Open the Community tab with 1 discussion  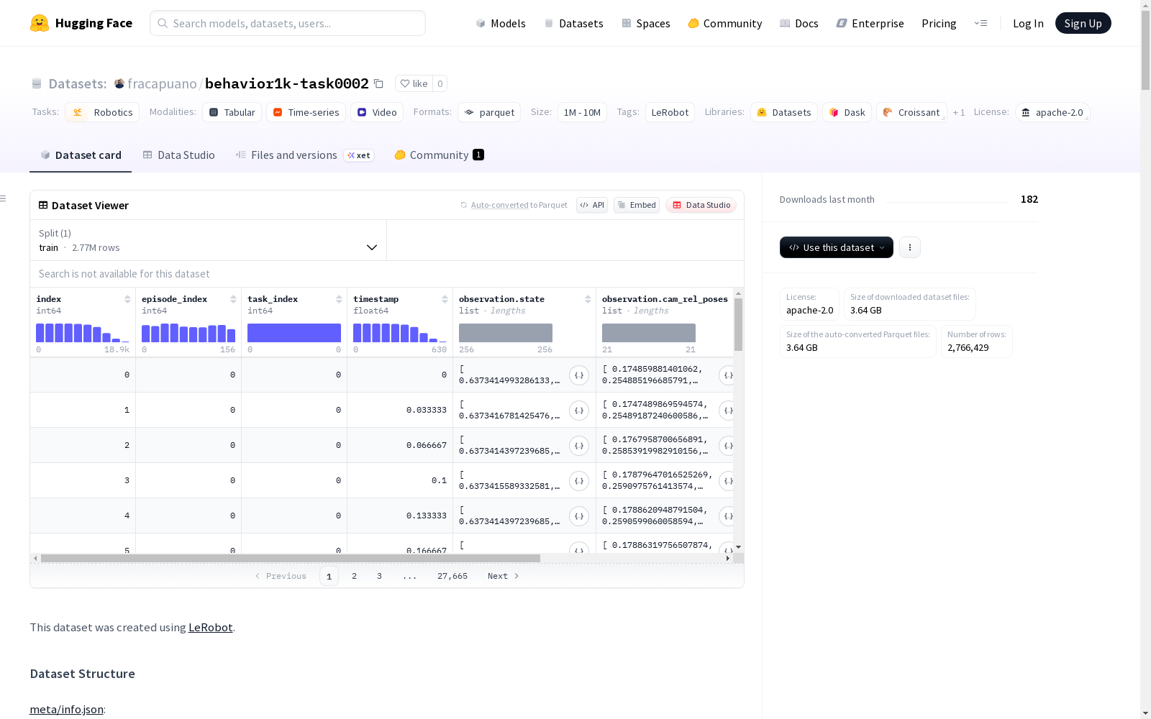[439, 155]
